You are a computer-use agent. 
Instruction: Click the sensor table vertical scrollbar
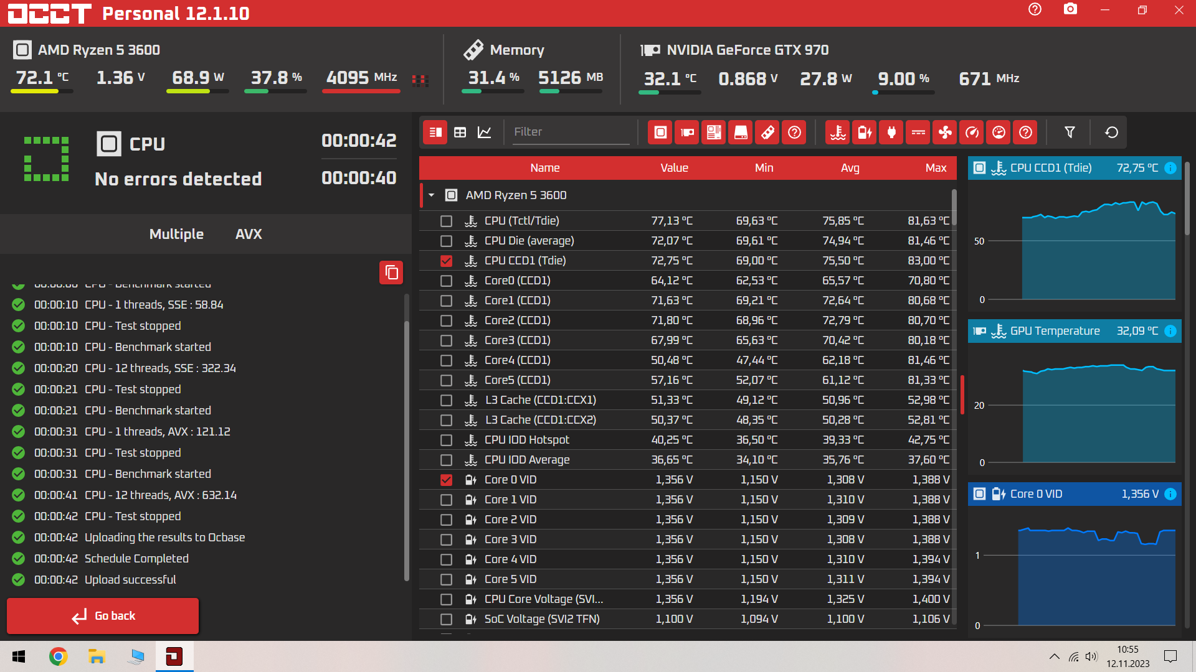954,208
